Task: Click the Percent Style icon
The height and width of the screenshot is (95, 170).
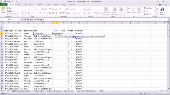Action: 89,13
